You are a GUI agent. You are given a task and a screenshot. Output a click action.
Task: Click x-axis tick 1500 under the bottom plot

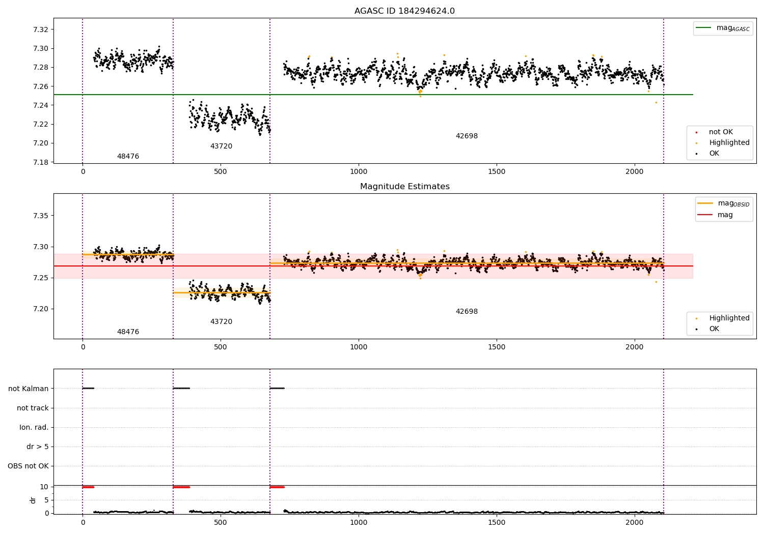pyautogui.click(x=497, y=523)
